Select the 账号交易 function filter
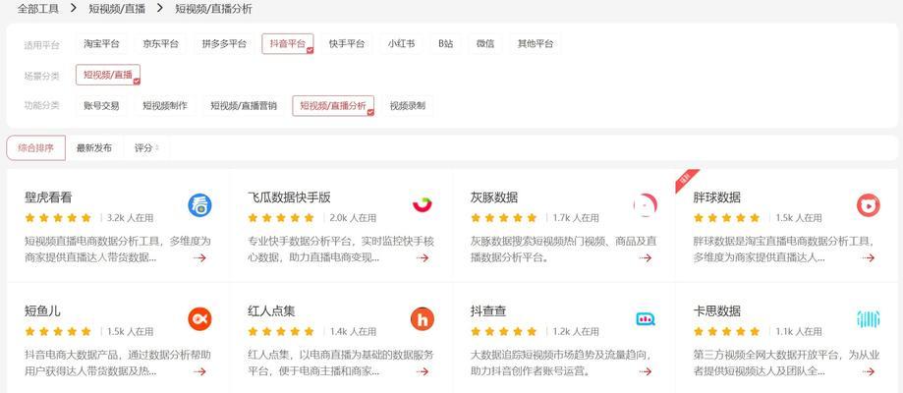Viewport: 903px width, 393px height. [x=101, y=106]
